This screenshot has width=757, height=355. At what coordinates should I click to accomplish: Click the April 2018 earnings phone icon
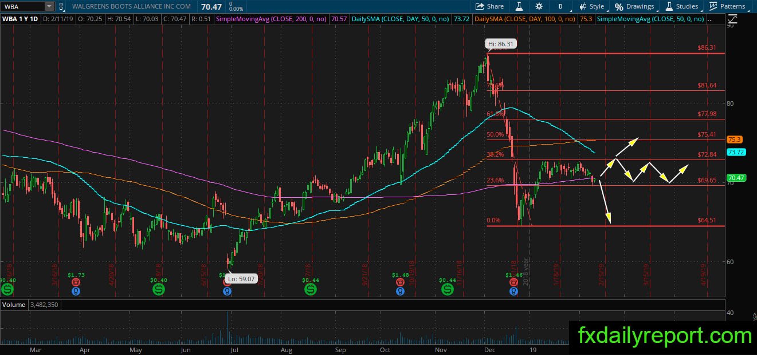[x=76, y=282]
